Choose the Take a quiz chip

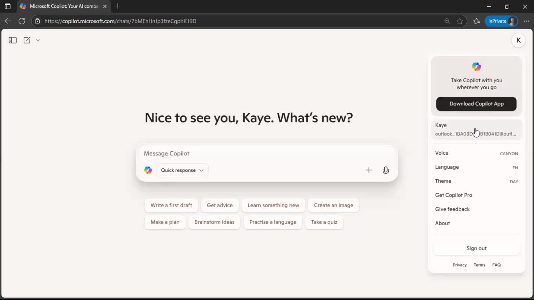point(324,222)
